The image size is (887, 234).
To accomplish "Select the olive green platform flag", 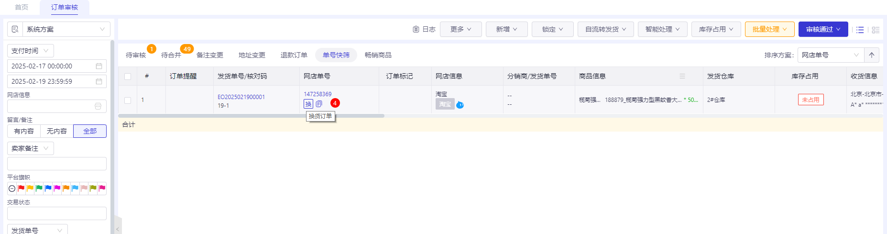I will pos(93,189).
